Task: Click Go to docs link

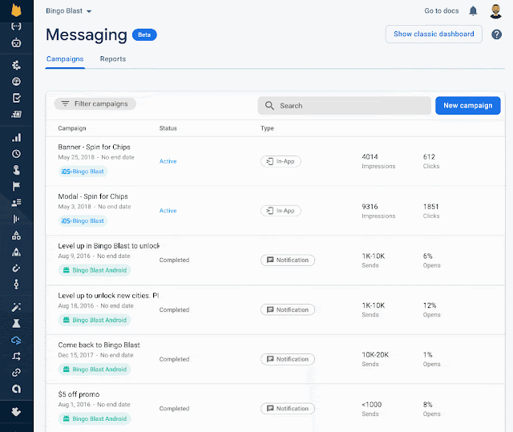Action: point(442,10)
